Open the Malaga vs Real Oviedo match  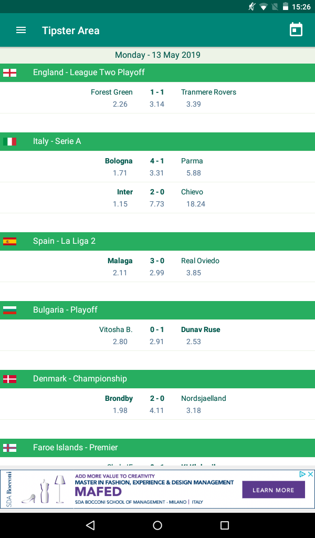pos(157,266)
